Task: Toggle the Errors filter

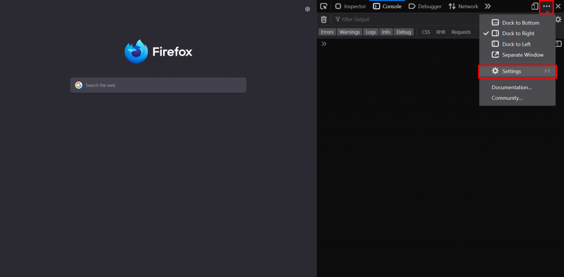Action: click(327, 32)
